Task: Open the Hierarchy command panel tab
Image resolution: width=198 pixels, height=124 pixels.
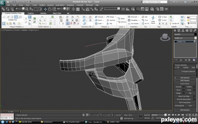Action: click(x=183, y=30)
